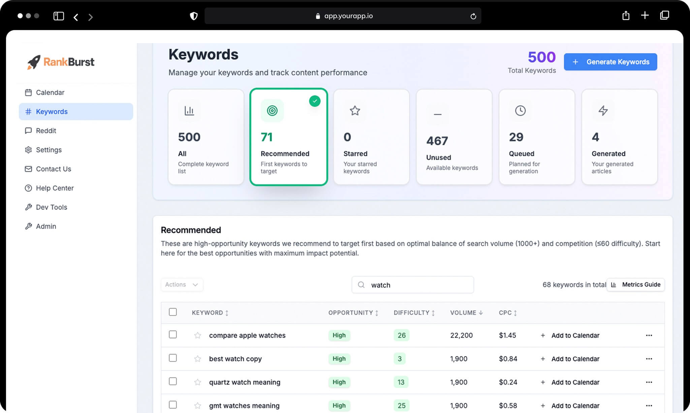Tick the select-all checkbox in table header
This screenshot has width=690, height=413.
173,312
